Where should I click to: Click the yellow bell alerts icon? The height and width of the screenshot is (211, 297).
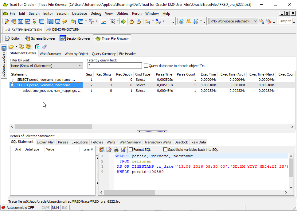(189, 21)
